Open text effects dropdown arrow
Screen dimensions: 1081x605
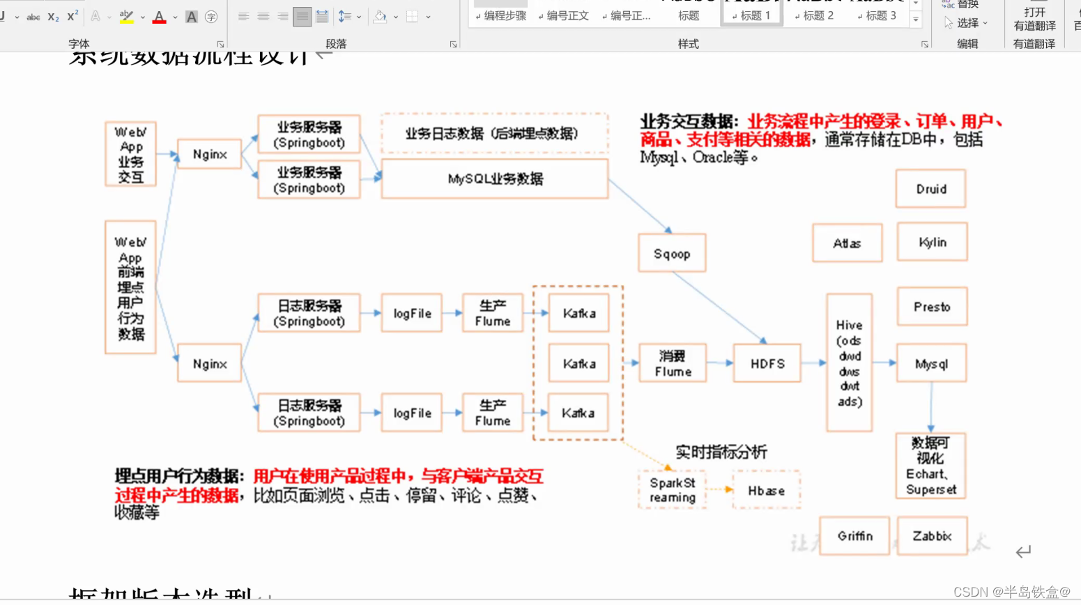coord(109,17)
